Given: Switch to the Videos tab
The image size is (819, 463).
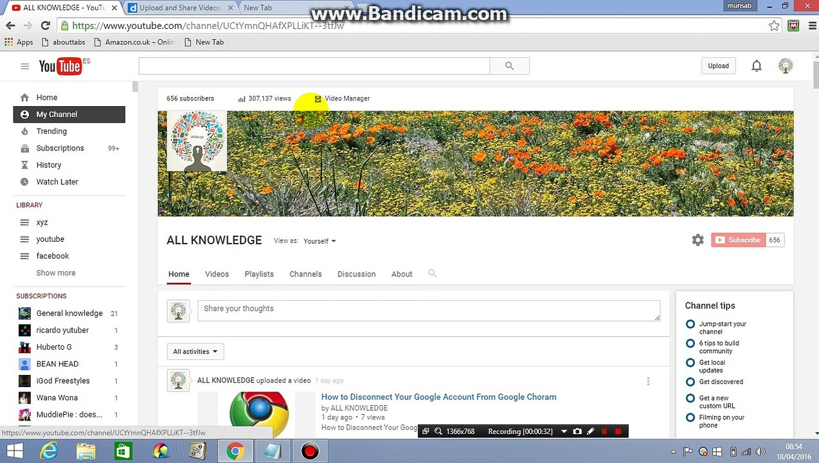Looking at the screenshot, I should 217,274.
